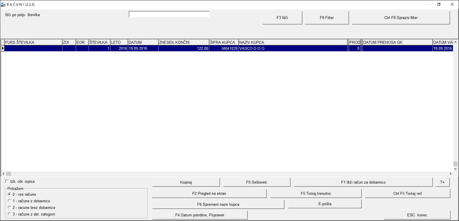Click the EOR column header
Image resolution: width=459 pixels, height=221 pixels.
[82, 42]
